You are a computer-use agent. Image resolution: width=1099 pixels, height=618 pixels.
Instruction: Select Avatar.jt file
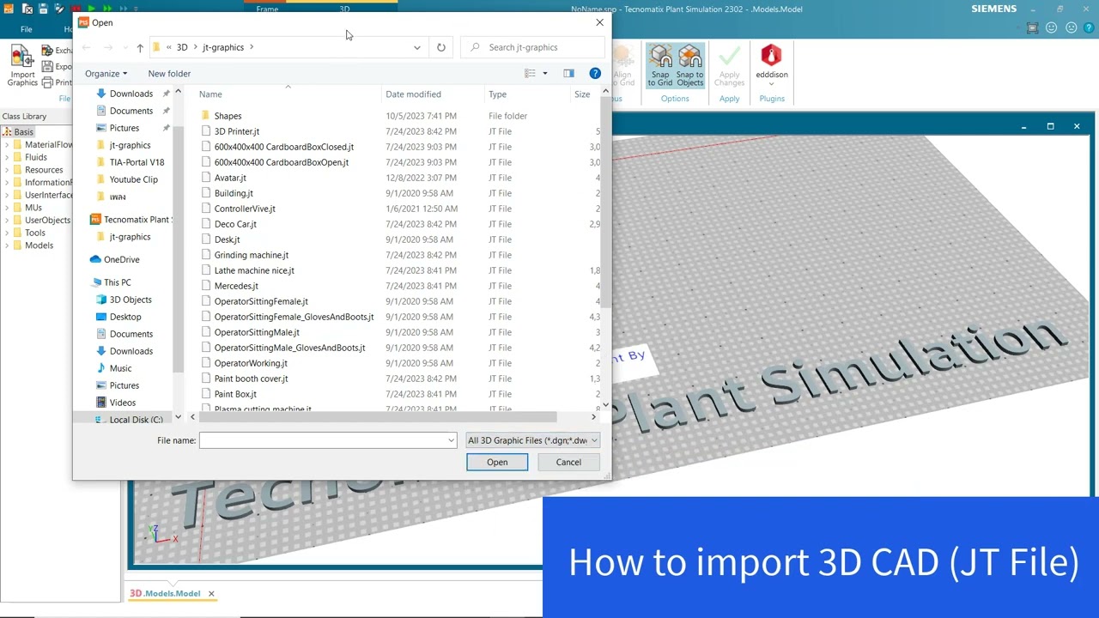point(229,178)
